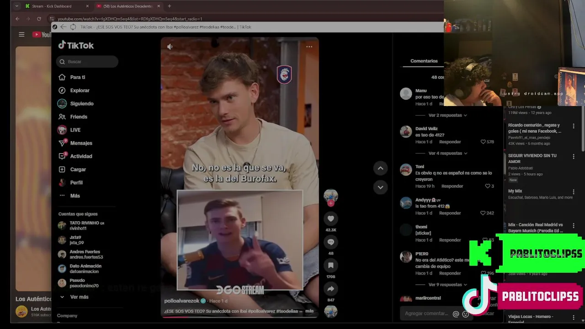Open the emoji picker in comment box
This screenshot has height=329, width=585.
coord(465,314)
